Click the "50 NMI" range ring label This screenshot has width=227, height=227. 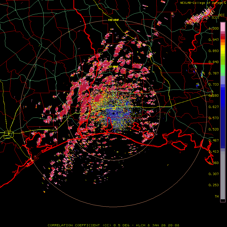pos(113,67)
